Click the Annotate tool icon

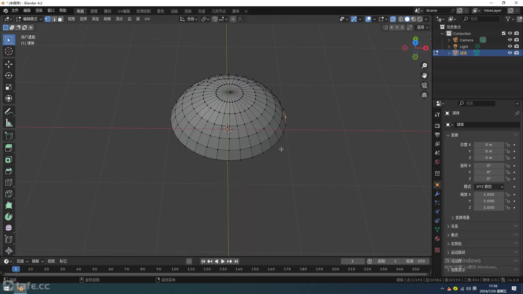point(9,111)
